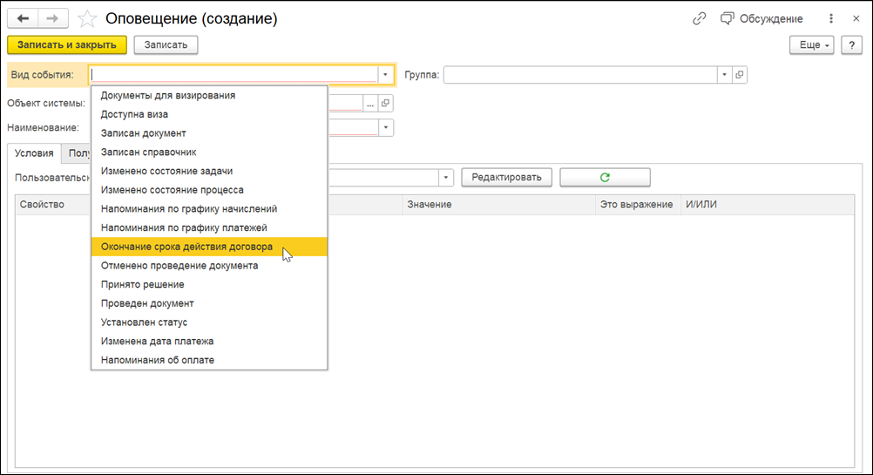Viewport: 873px width, 475px height.
Task: Click the Объект системы ellipsis selector
Action: click(370, 104)
